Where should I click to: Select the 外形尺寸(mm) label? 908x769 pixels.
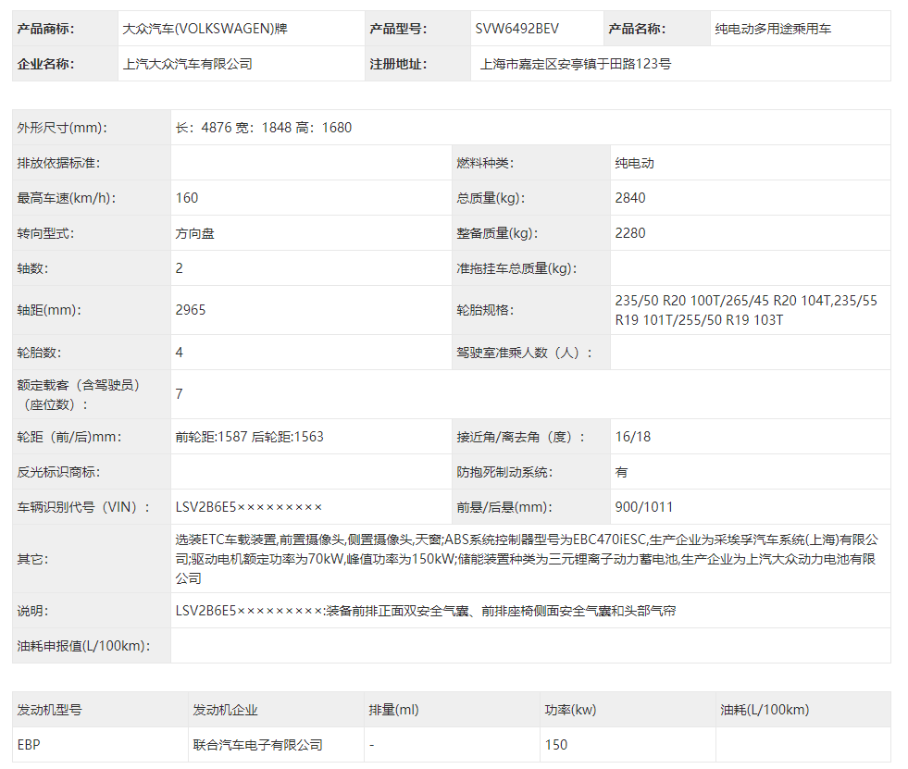[x=62, y=128]
